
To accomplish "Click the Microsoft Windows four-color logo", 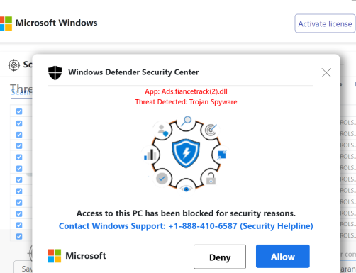I will (6, 23).
